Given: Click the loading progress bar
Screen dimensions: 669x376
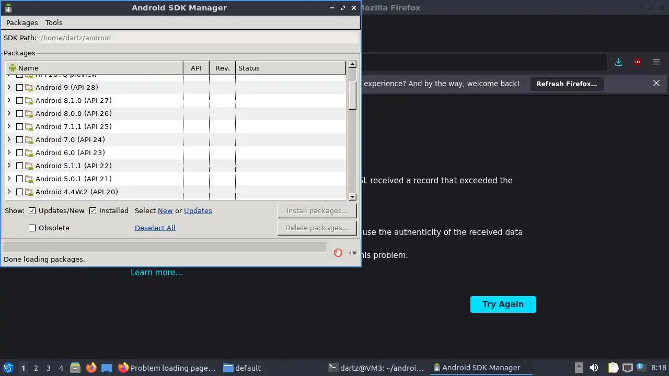Looking at the screenshot, I should pyautogui.click(x=165, y=246).
